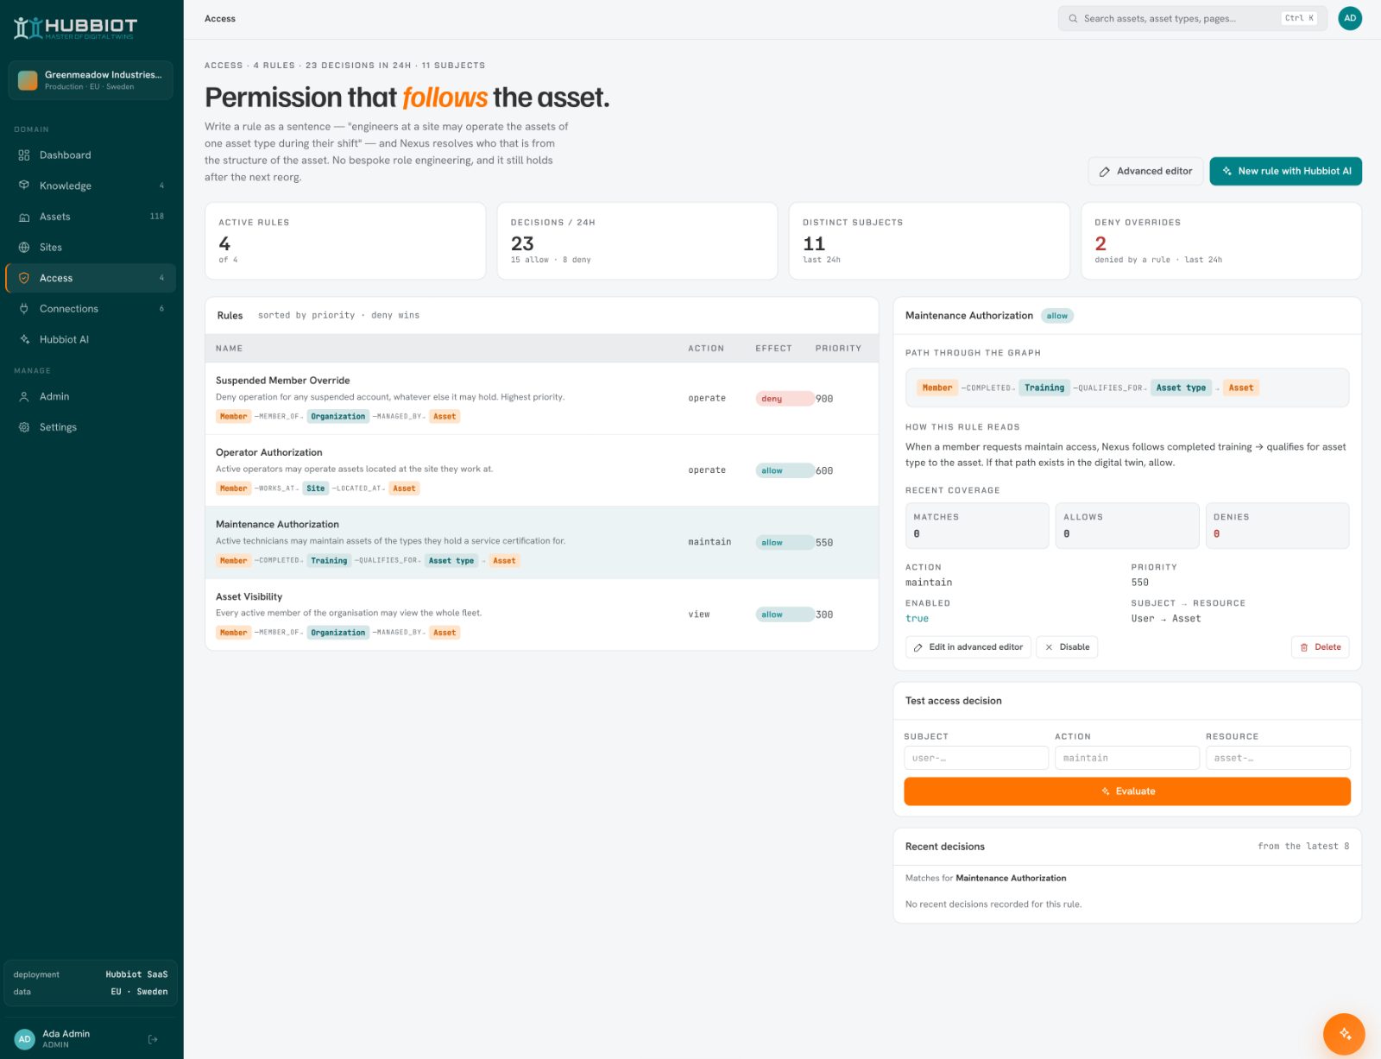Click the RESOURCE input field
Screen dimensions: 1381x1059
pos(1278,758)
